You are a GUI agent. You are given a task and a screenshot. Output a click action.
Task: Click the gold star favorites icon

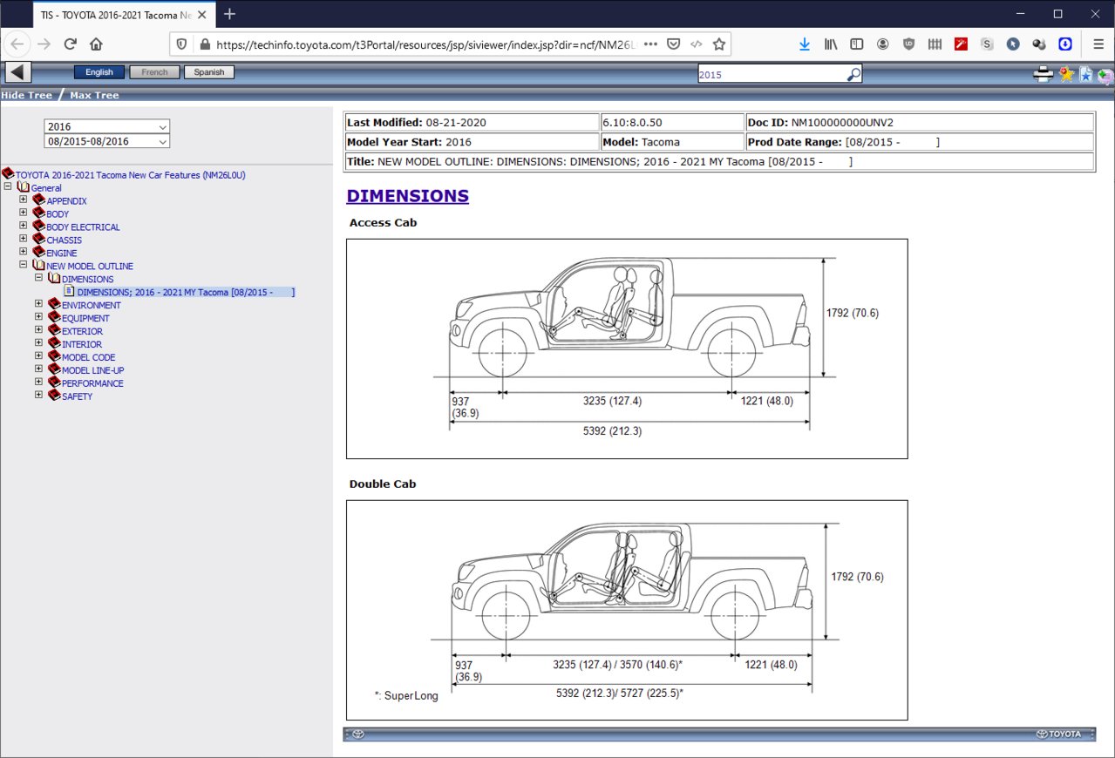pyautogui.click(x=1067, y=75)
